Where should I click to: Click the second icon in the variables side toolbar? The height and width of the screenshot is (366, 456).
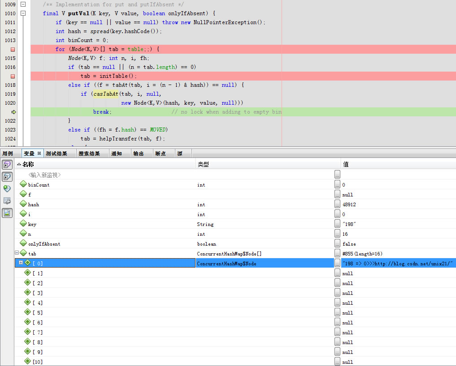click(x=7, y=176)
